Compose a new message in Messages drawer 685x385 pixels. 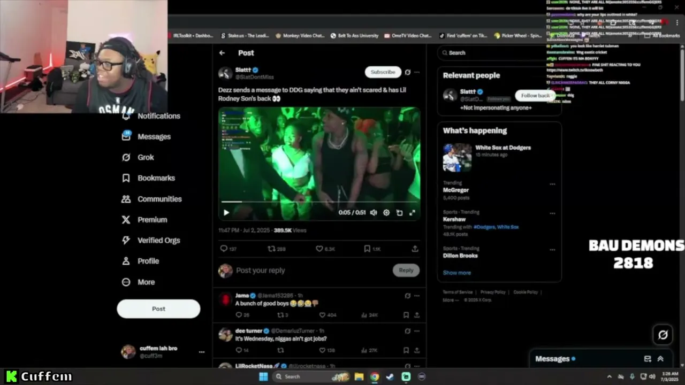pos(648,359)
